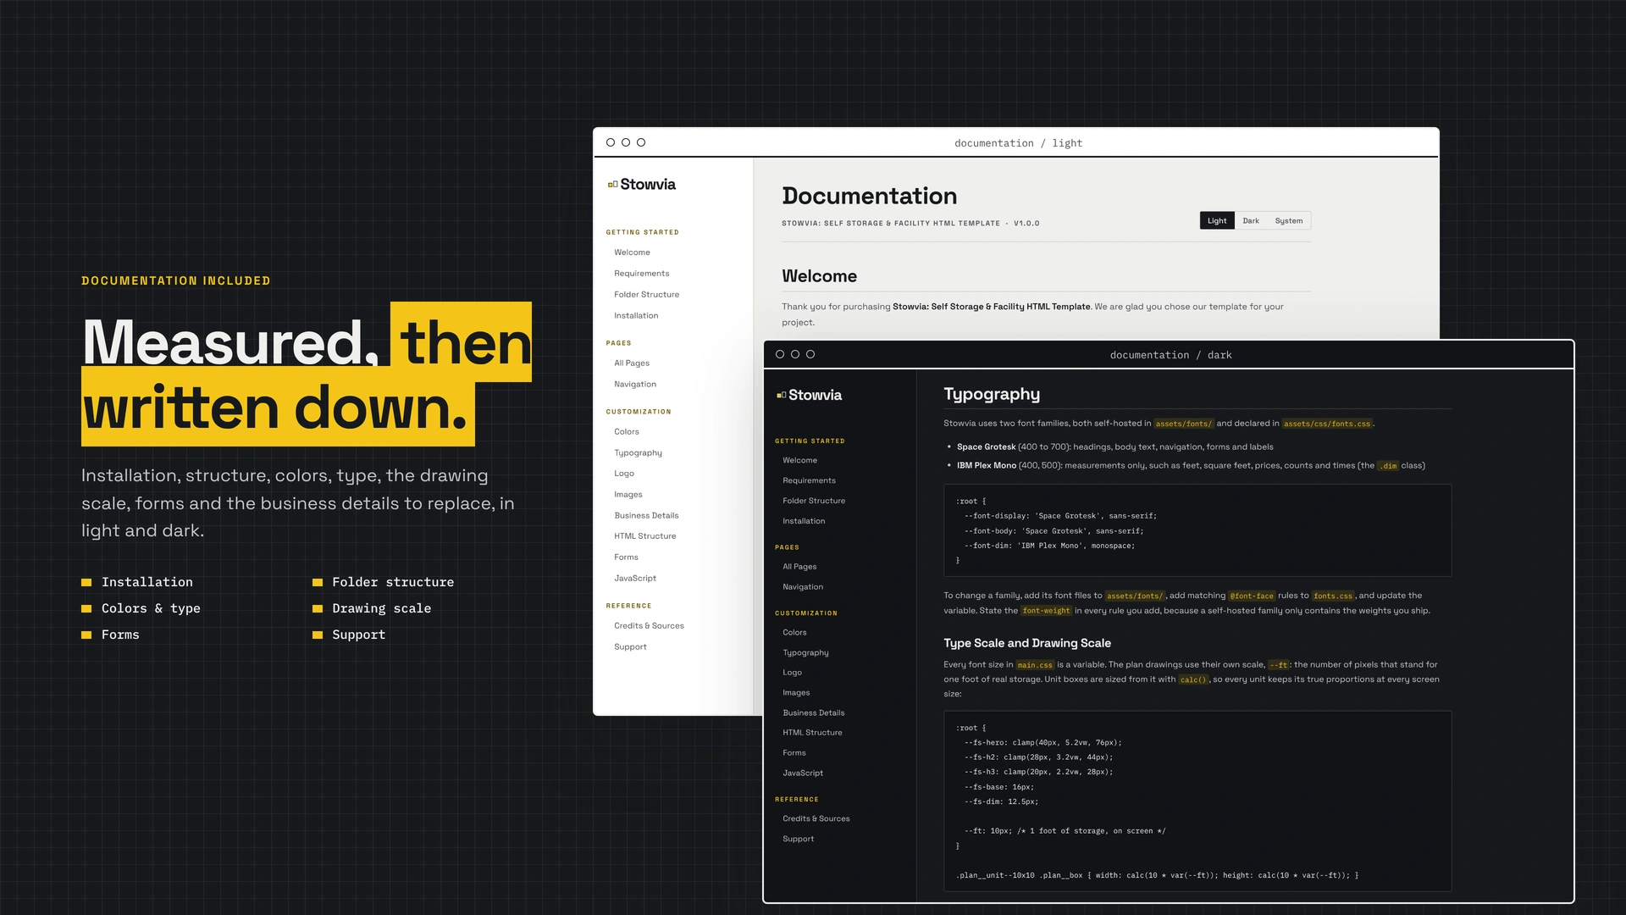1626x915 pixels.
Task: Open Colors in the dark window sidebar
Action: click(794, 633)
